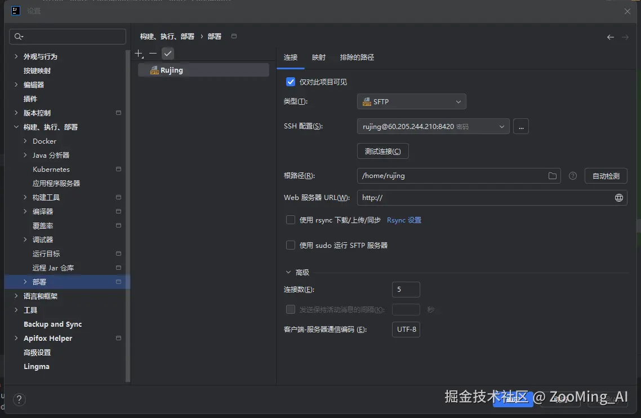641x418 pixels.
Task: Click the breadcrumb project-level icon after 部署
Action: click(234, 37)
